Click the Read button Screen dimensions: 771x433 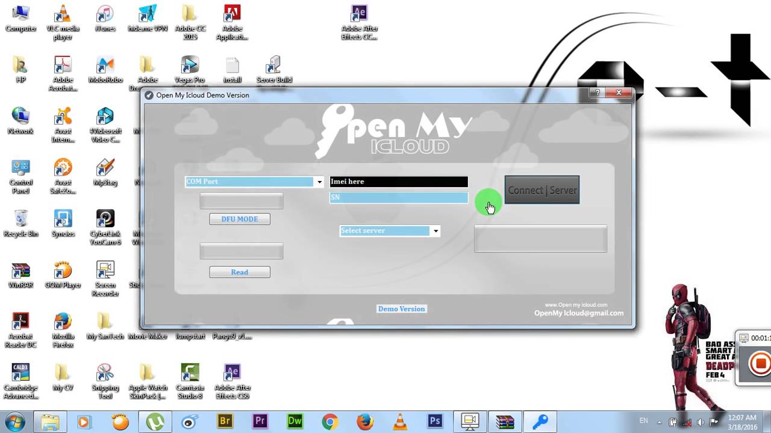click(x=240, y=272)
